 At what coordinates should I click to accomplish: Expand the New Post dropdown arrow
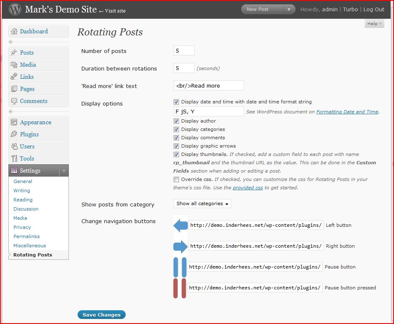coord(289,10)
